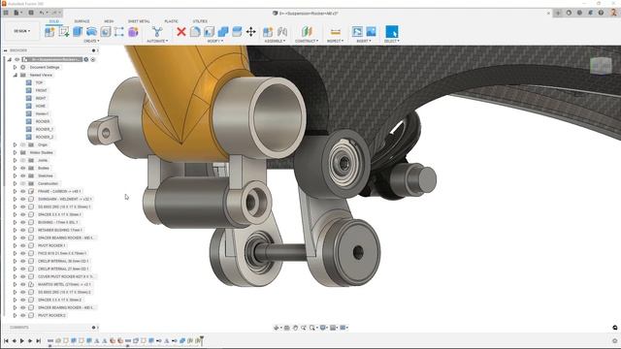
Task: Select the FRONT named view
Action: (41, 90)
